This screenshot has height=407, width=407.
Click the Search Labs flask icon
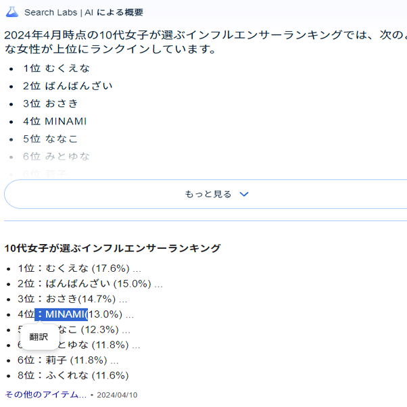pyautogui.click(x=12, y=12)
